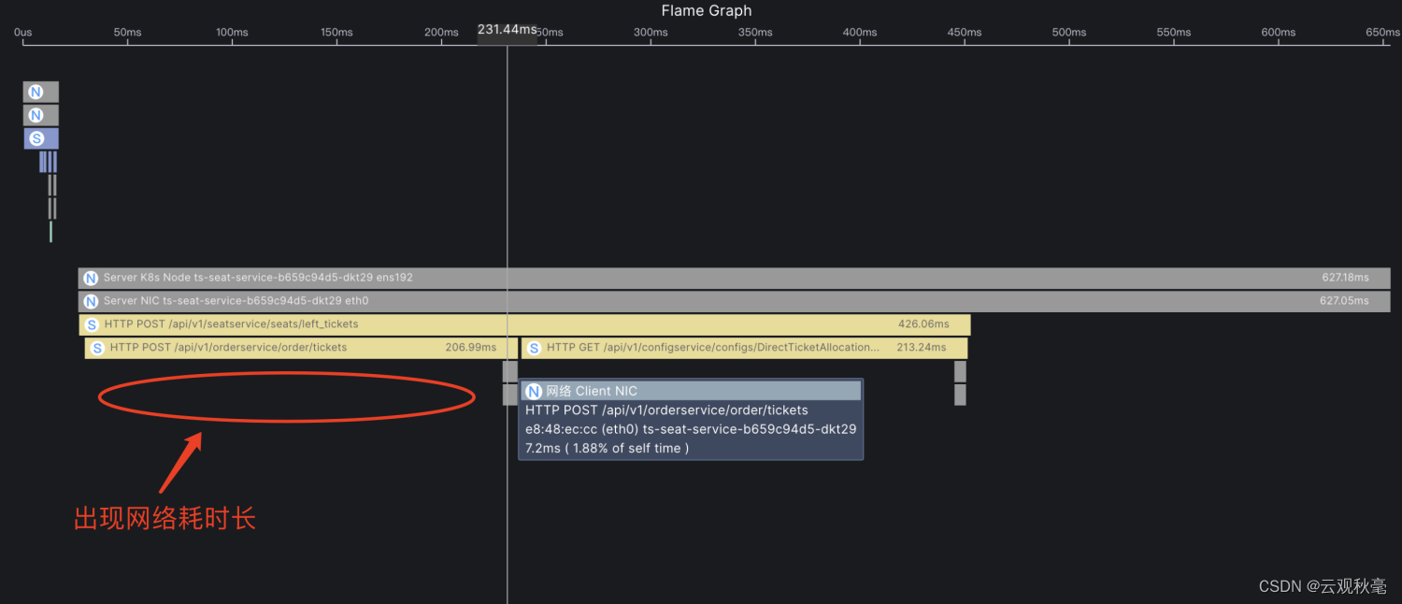Click the 206.99ms duration label

click(471, 347)
